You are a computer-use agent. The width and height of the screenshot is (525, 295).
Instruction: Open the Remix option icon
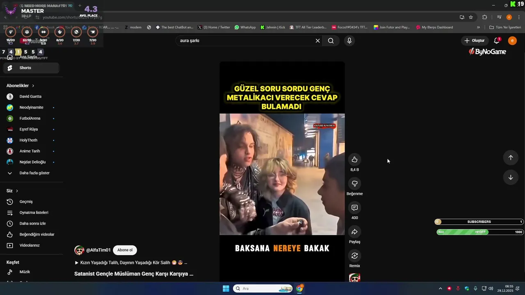point(354,256)
